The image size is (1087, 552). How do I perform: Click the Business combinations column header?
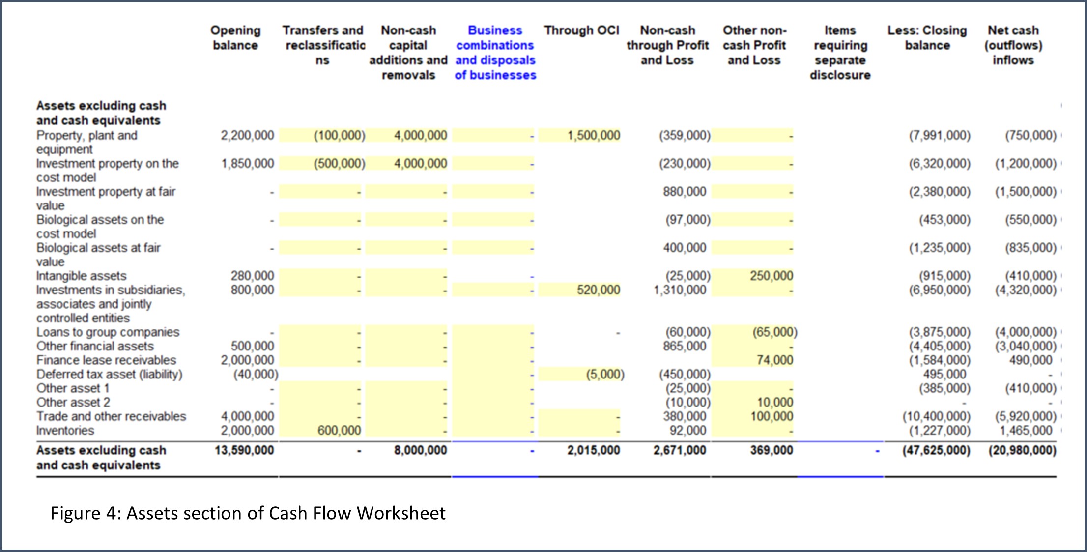(495, 52)
